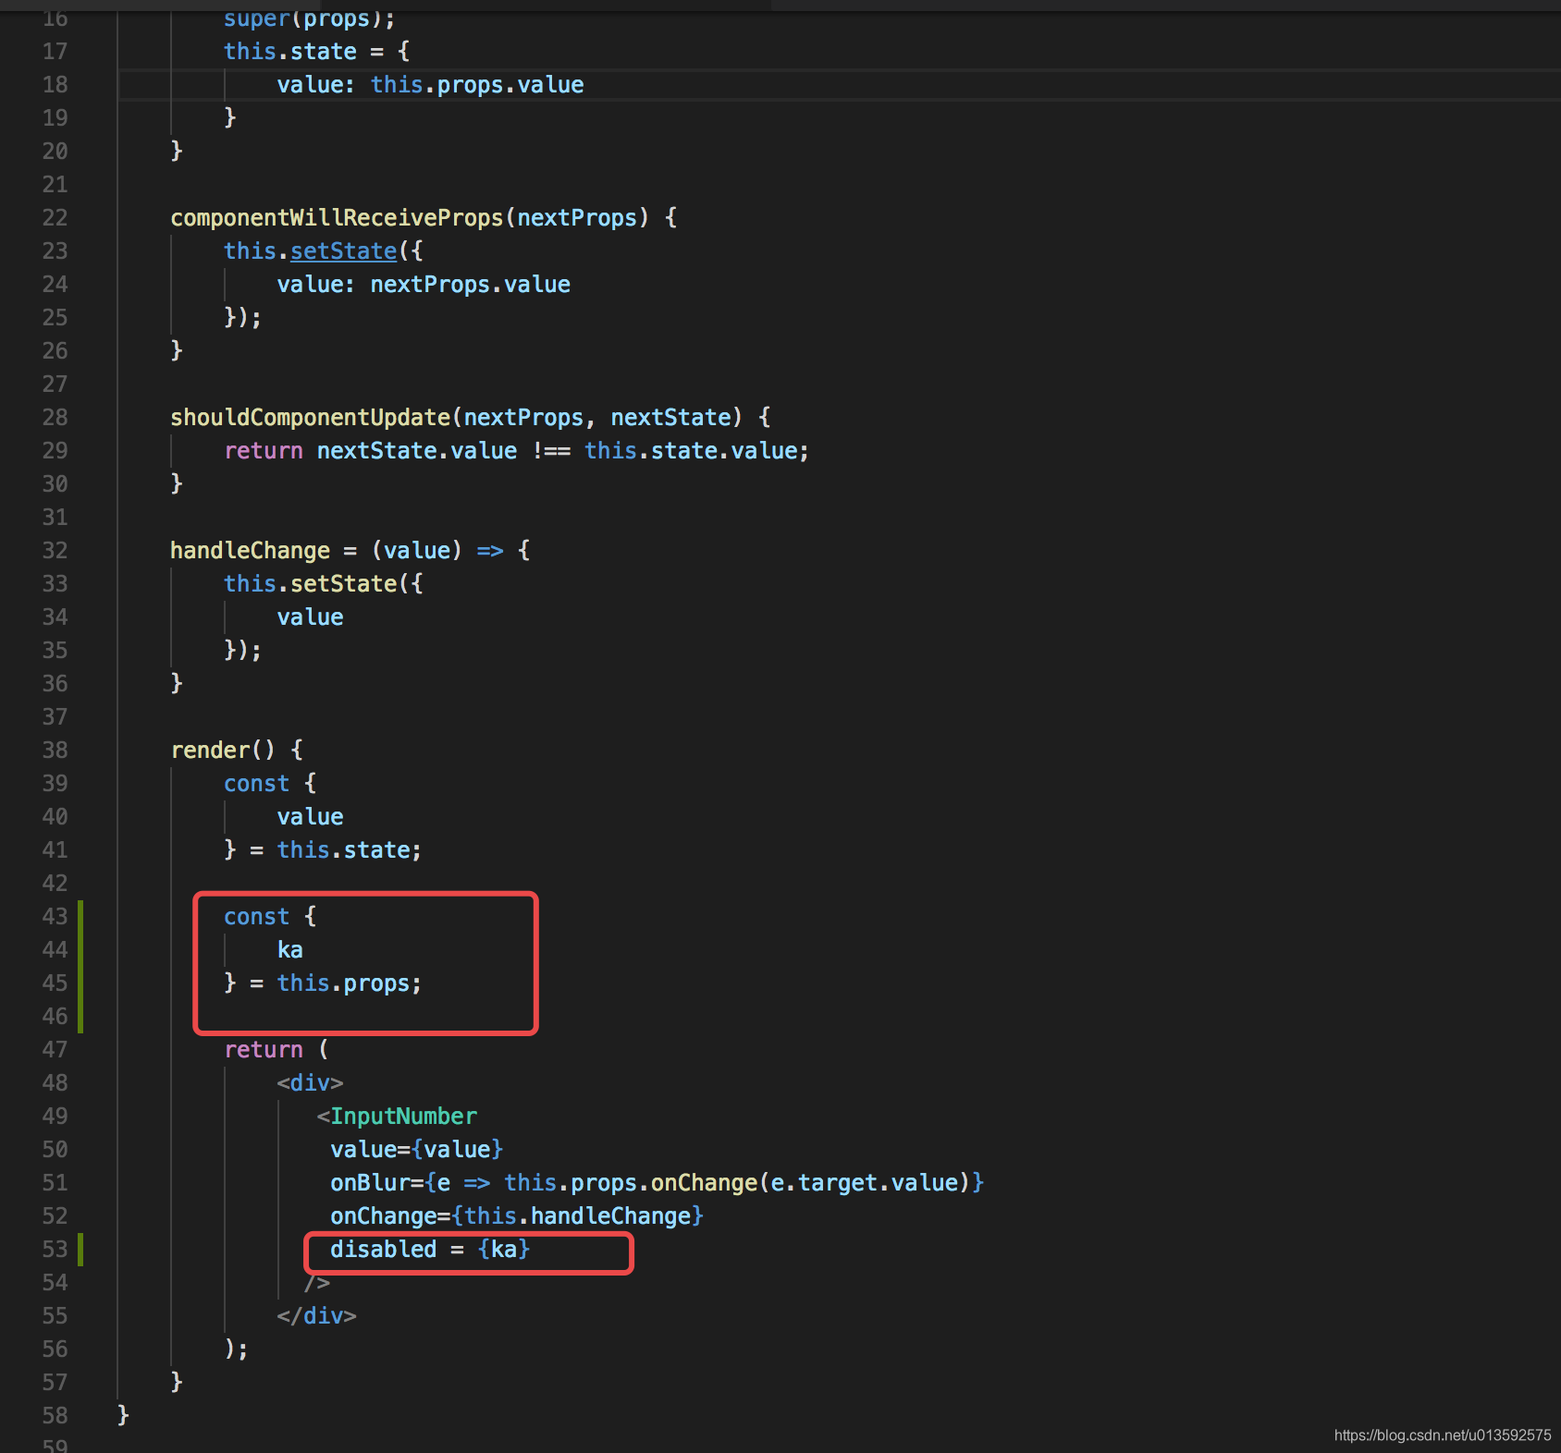The width and height of the screenshot is (1561, 1453).
Task: Click the closing /div tag
Action: (x=316, y=1316)
